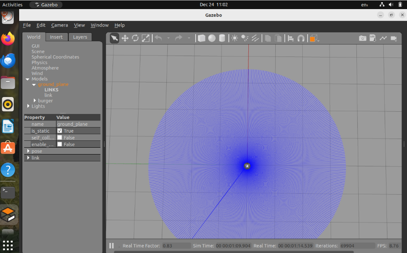The width and height of the screenshot is (407, 253).
Task: Click the robot model at the scan center
Action: 247,166
